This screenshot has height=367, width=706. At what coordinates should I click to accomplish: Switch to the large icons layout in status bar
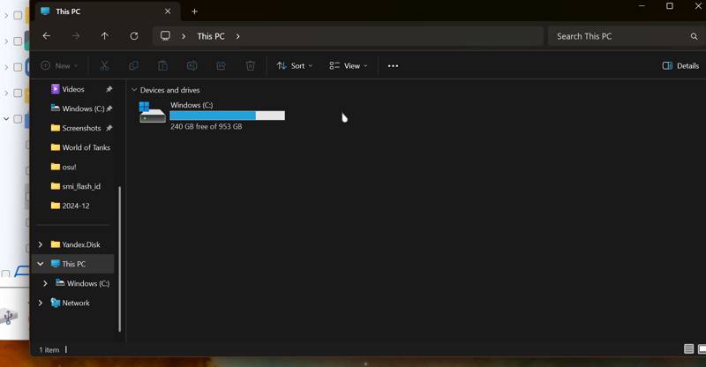click(x=702, y=349)
